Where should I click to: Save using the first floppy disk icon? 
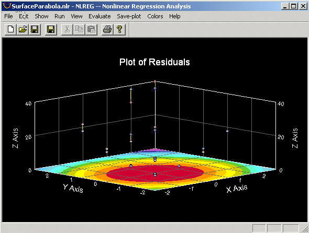click(x=35, y=30)
